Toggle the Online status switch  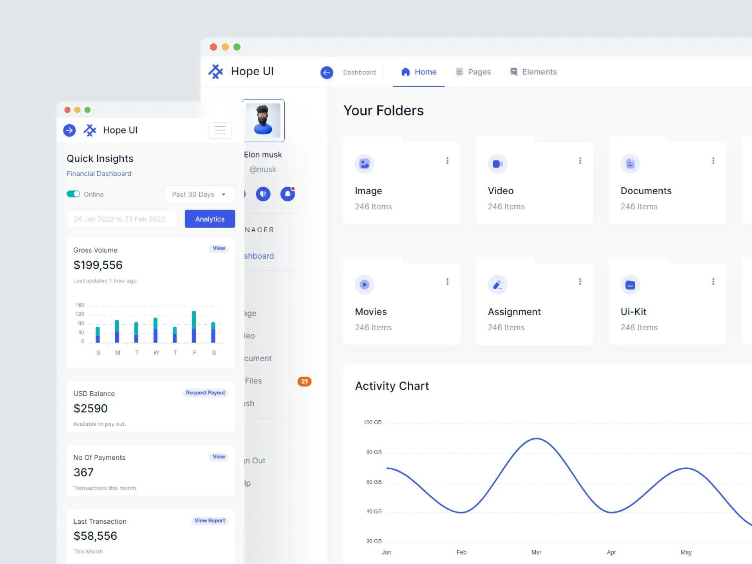tap(73, 194)
